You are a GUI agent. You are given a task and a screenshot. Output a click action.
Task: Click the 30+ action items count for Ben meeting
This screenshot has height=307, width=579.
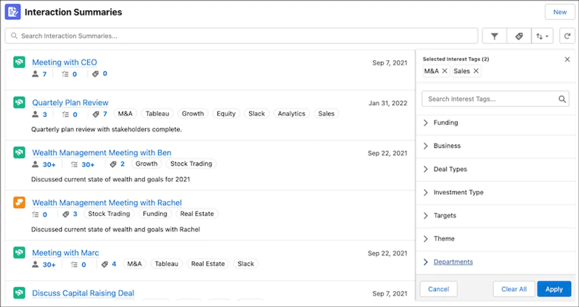click(88, 164)
